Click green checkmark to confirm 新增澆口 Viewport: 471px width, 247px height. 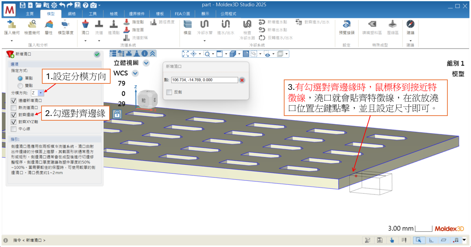tap(97, 54)
